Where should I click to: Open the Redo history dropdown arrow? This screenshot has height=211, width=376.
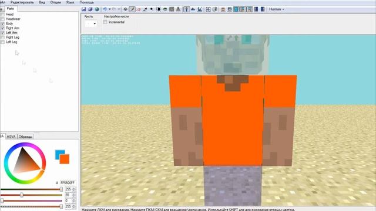119,9
